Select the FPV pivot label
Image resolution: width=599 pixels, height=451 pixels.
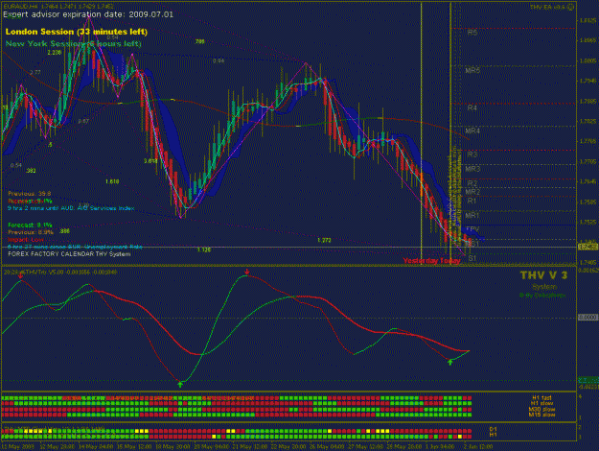click(472, 229)
